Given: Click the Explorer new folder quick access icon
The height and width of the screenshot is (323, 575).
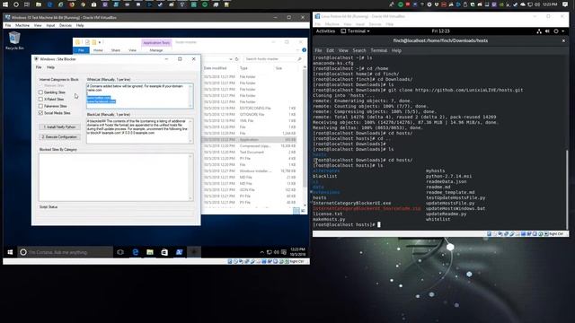Looking at the screenshot, I should point(93,42).
